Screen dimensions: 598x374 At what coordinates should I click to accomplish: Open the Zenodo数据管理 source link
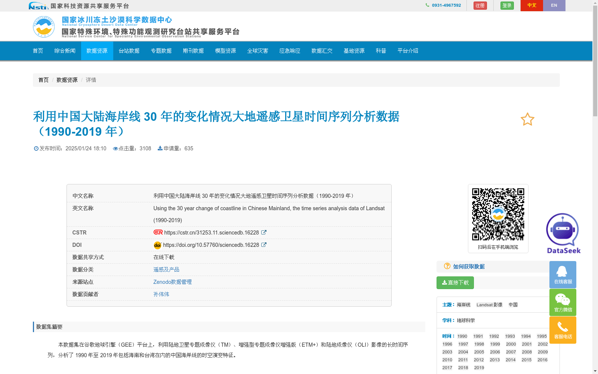(x=173, y=282)
